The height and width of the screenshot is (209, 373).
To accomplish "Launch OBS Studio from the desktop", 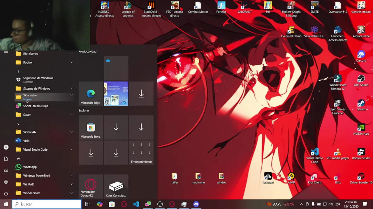I will 361,81.
